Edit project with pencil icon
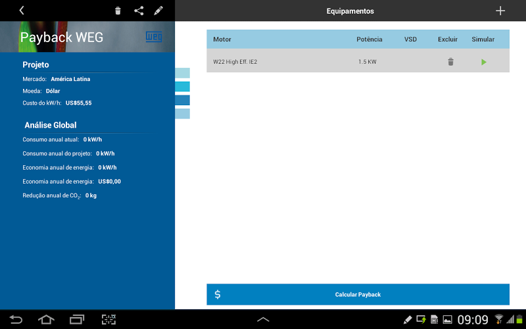Image resolution: width=526 pixels, height=329 pixels. 158,11
